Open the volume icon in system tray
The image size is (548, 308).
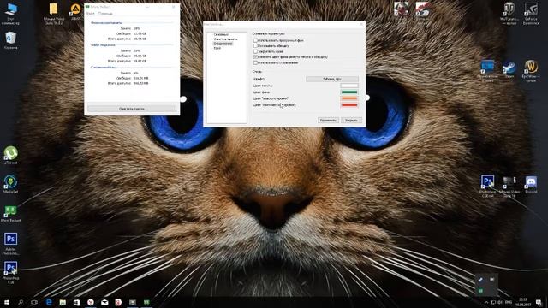point(500,302)
